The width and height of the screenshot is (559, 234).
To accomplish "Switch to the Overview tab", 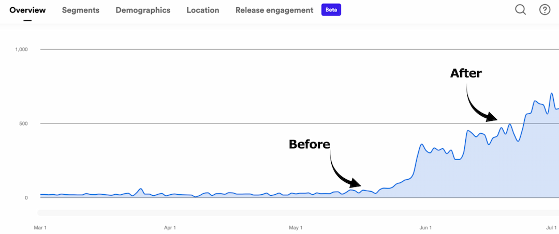I will (x=27, y=10).
